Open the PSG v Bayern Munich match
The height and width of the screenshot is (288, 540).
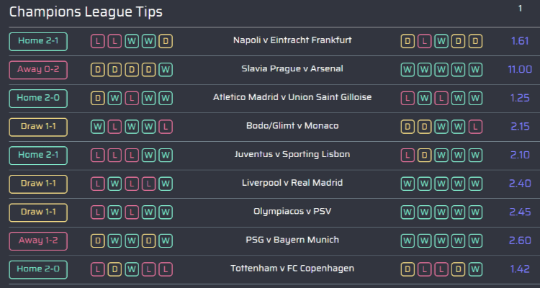(x=292, y=240)
